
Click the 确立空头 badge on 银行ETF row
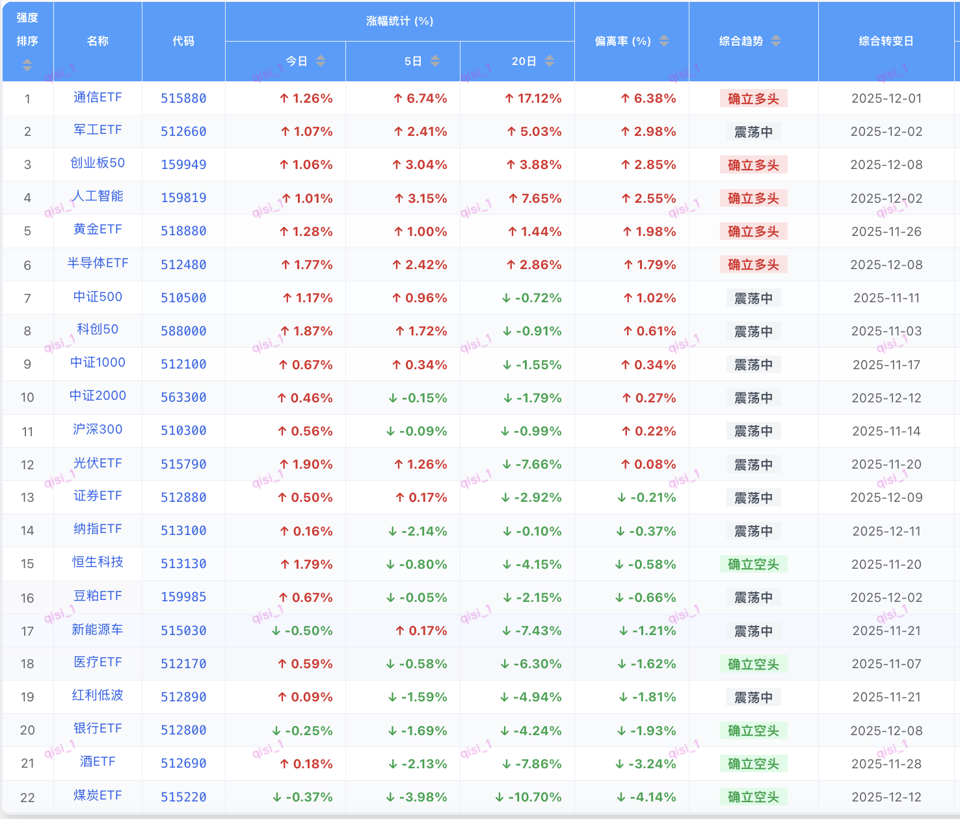click(x=753, y=729)
